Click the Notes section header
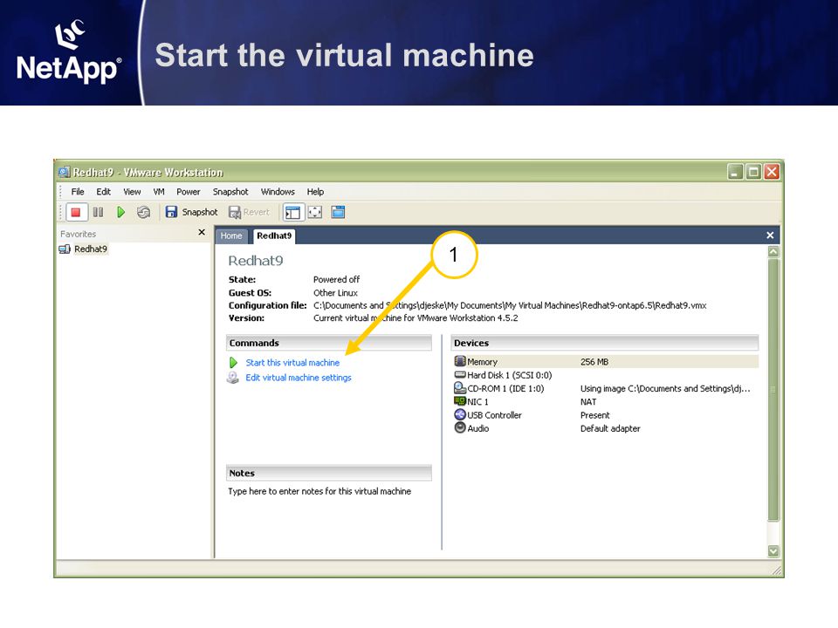Viewport: 838px width, 628px height. point(329,473)
